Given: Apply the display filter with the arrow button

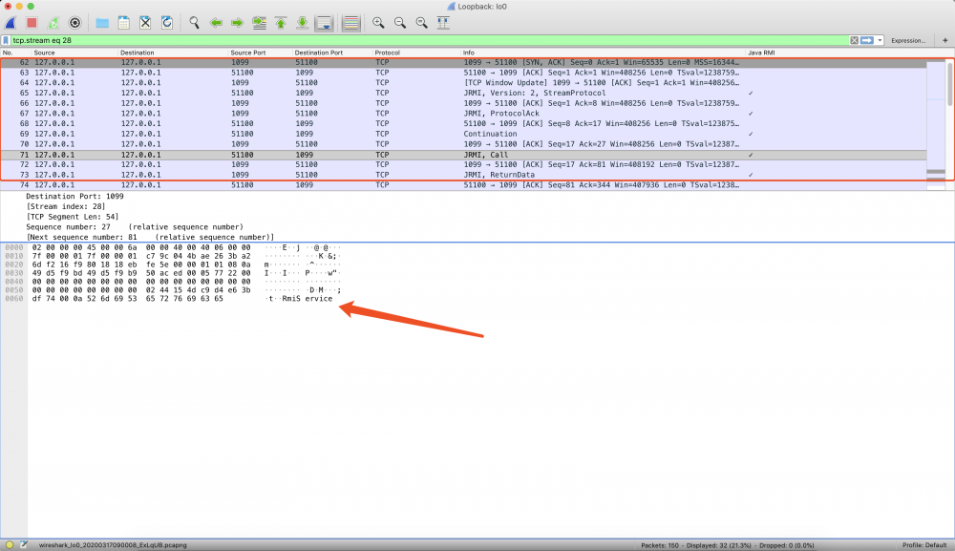Looking at the screenshot, I should (867, 40).
